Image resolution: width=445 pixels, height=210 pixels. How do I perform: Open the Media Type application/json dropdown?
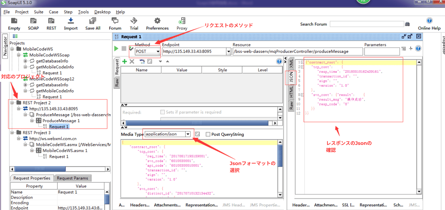pos(168,134)
